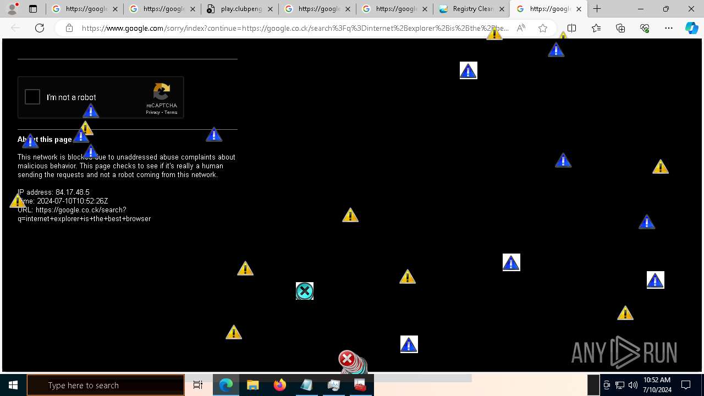Image resolution: width=704 pixels, height=396 pixels.
Task: Open Browser essentials
Action: (x=645, y=28)
